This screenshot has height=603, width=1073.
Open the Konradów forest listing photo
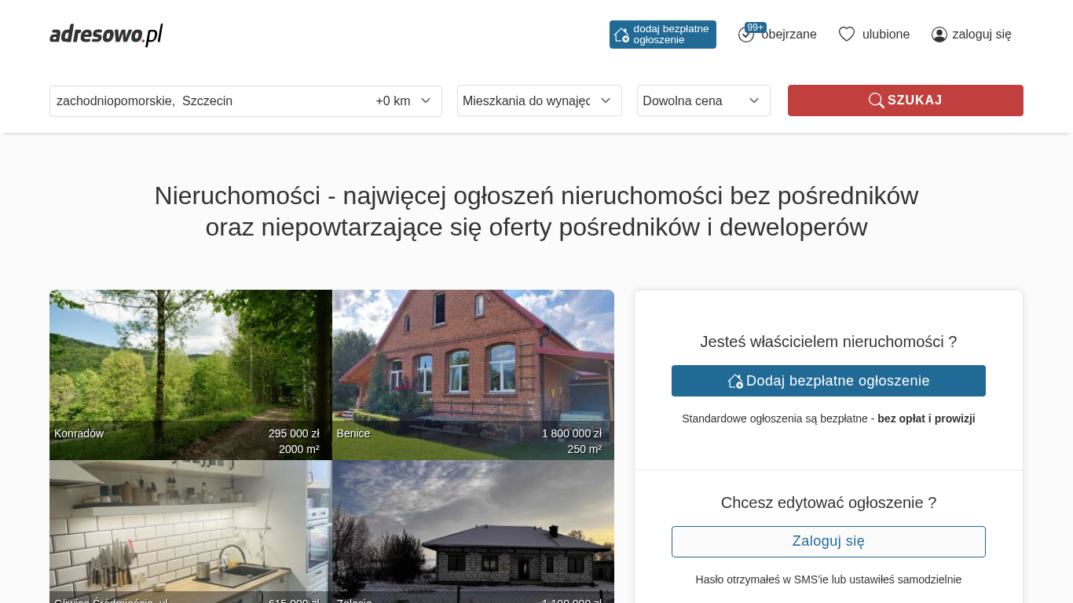(190, 361)
